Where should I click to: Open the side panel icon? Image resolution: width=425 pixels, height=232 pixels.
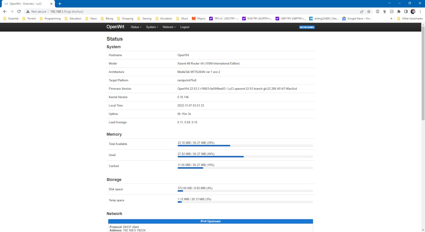(x=406, y=11)
